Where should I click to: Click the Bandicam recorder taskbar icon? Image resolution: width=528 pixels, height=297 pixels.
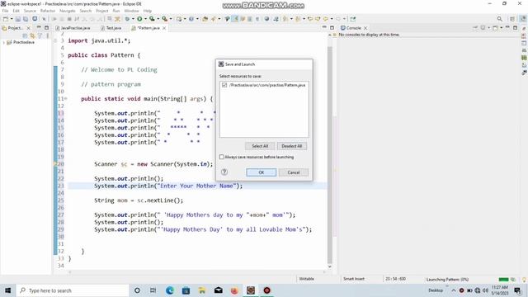click(266, 290)
